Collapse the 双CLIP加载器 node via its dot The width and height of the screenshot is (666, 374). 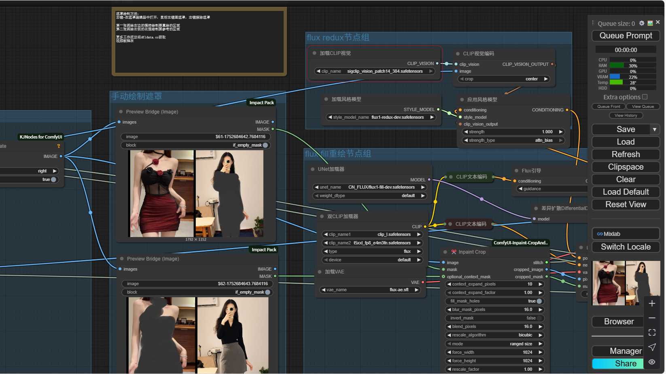point(322,216)
